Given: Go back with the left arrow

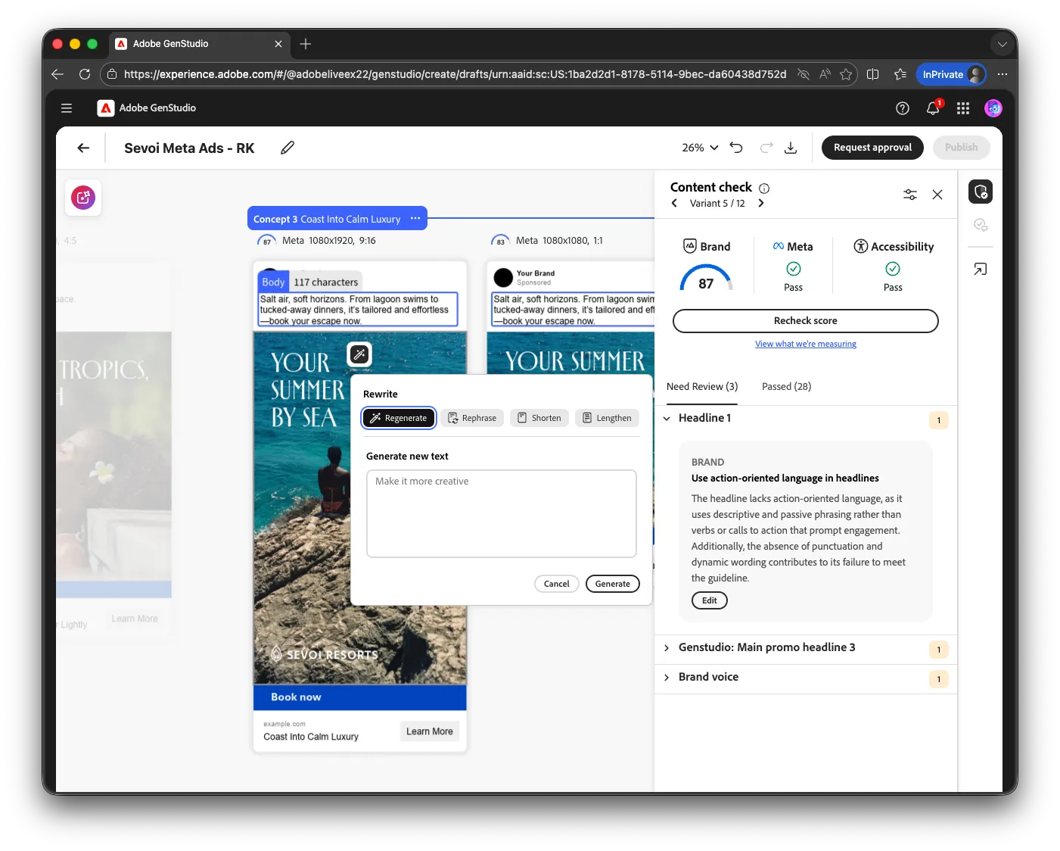Looking at the screenshot, I should 83,148.
